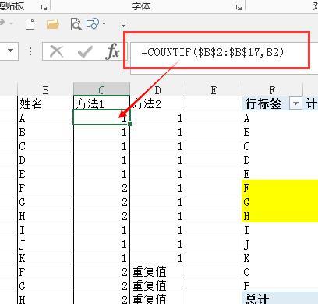Click the formula bar options dots handle
The width and height of the screenshot is (318, 304).
point(30,51)
